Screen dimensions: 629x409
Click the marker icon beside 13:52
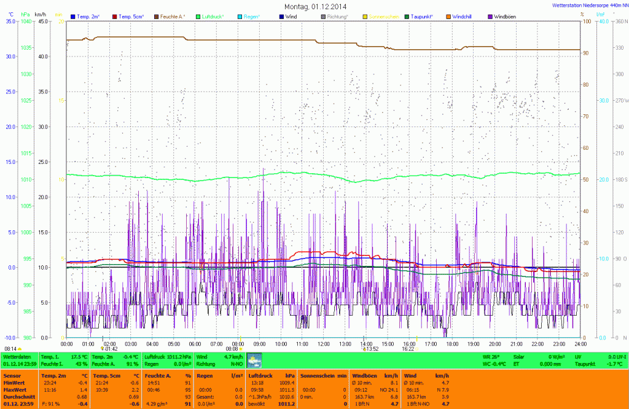(363, 349)
